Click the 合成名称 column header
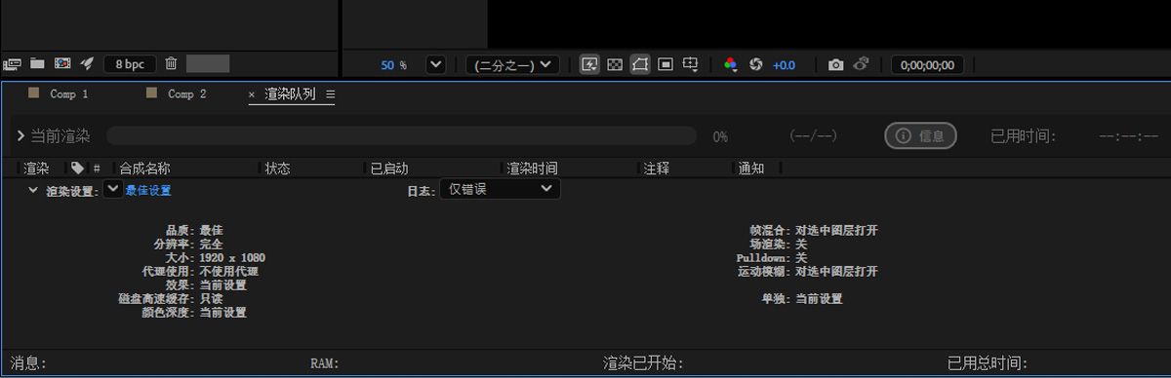Screen dimensions: 1171x378 144,169
